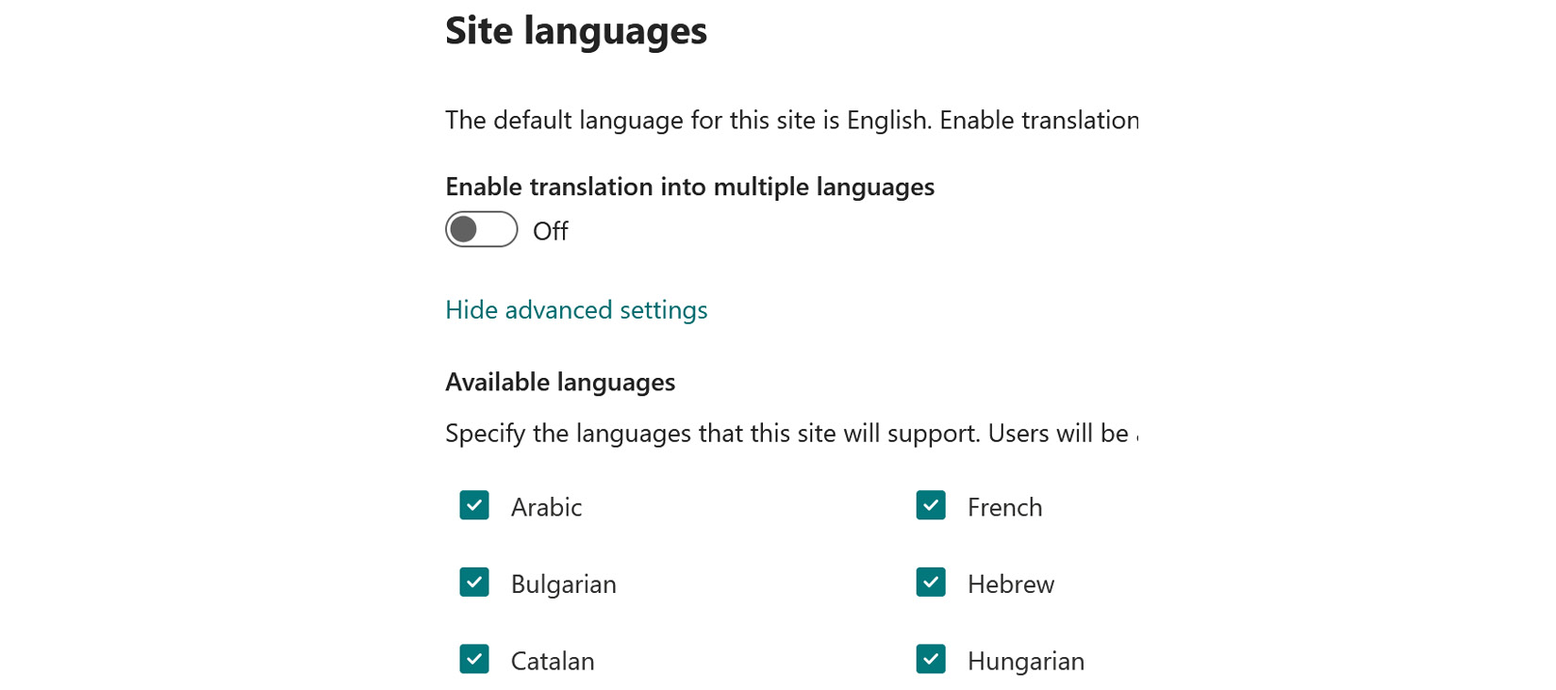The image size is (1556, 690).
Task: Click the Site languages page heading
Action: pyautogui.click(x=576, y=30)
